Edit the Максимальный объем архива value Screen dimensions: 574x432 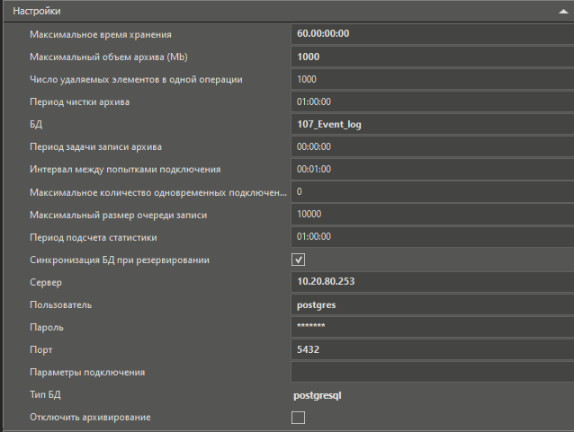pyautogui.click(x=433, y=57)
